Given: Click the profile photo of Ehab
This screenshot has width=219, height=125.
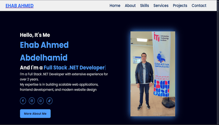Looking at the screenshot, I should pyautogui.click(x=153, y=74).
